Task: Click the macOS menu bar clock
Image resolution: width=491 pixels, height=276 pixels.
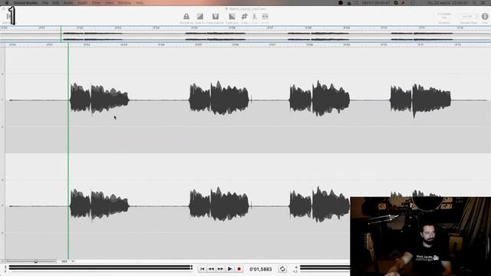Action: point(447,2)
